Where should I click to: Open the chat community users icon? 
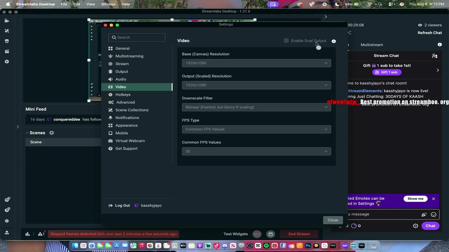[435, 56]
